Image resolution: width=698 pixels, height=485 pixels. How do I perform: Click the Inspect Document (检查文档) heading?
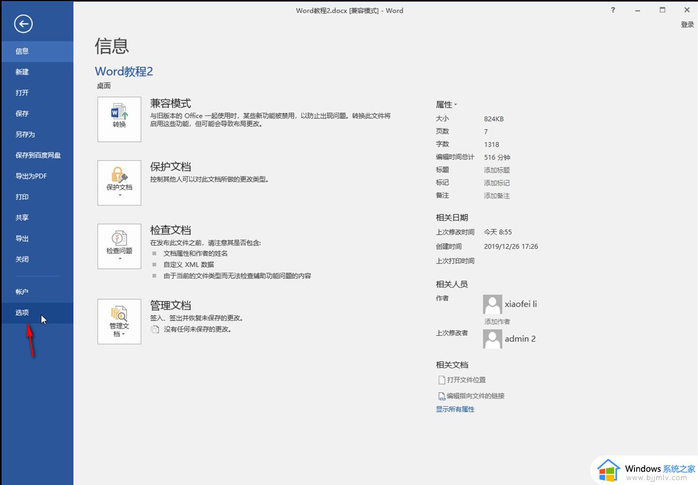[x=170, y=230]
